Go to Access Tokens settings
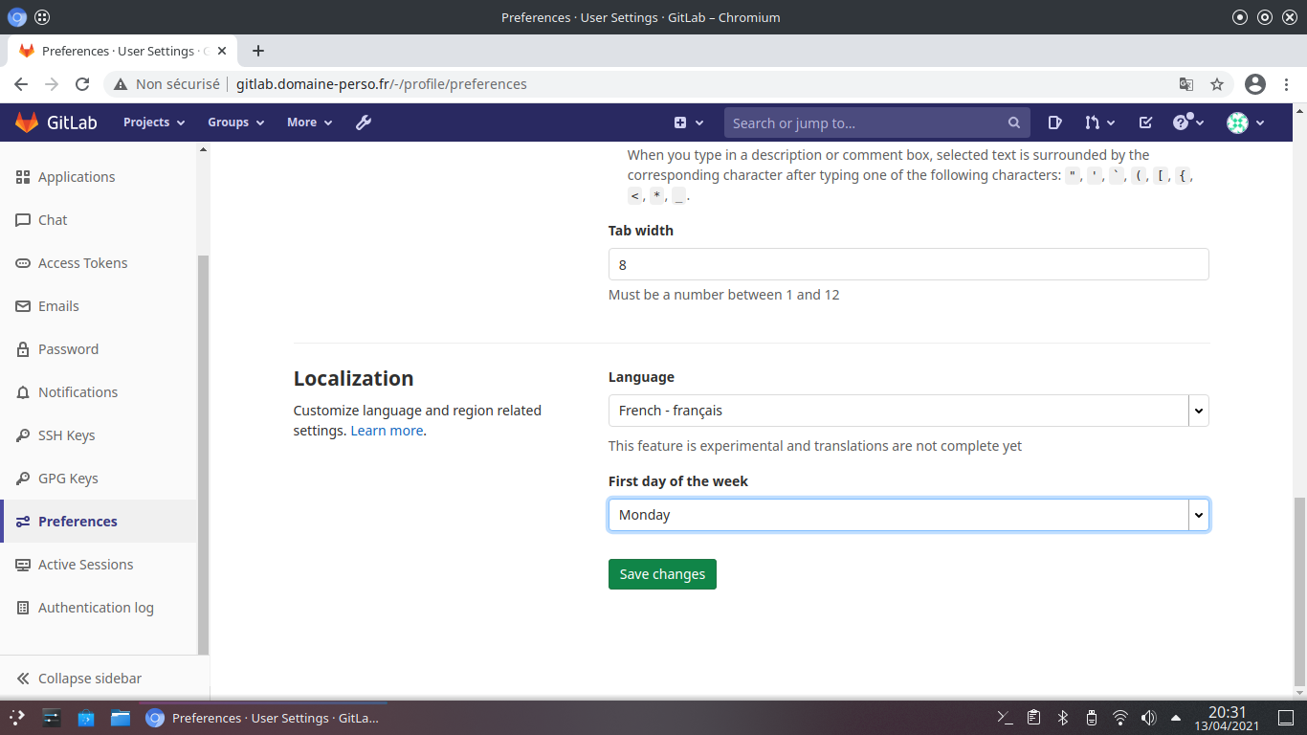1307x735 pixels. [x=82, y=263]
